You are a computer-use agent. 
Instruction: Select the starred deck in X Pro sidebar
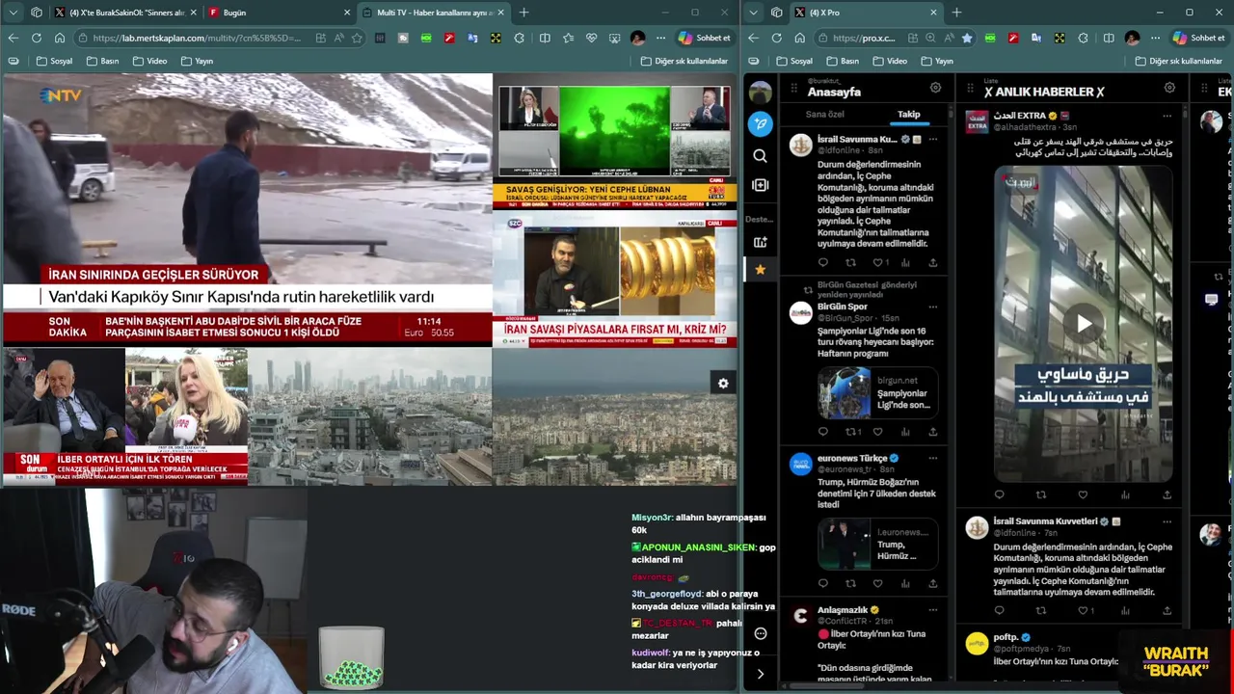tap(760, 270)
